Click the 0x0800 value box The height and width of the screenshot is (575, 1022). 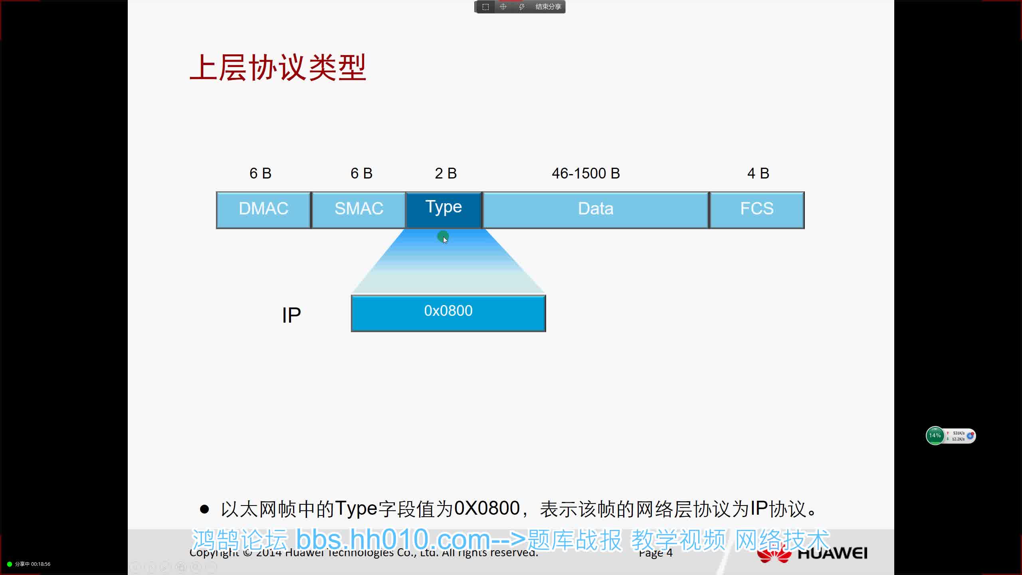pos(448,313)
